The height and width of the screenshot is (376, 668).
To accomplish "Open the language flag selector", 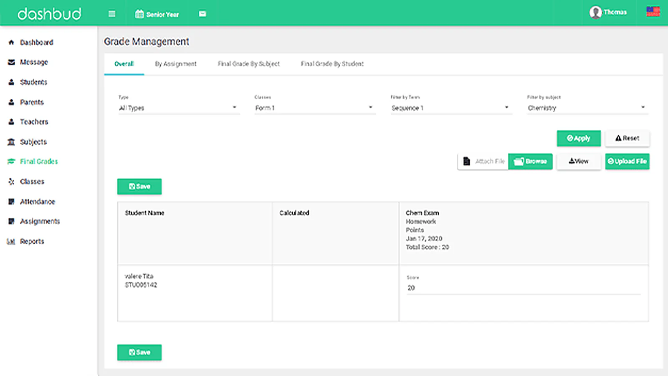I will tap(653, 12).
